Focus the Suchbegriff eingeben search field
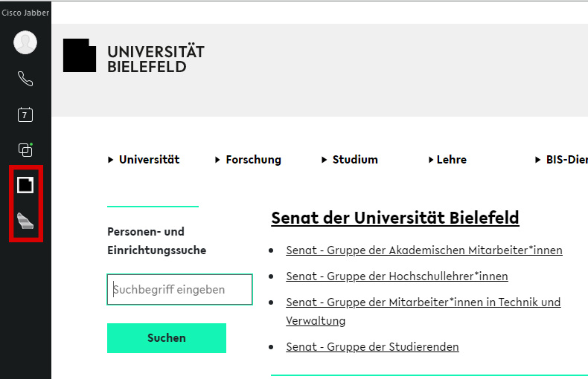This screenshot has height=379, width=588. pos(179,290)
